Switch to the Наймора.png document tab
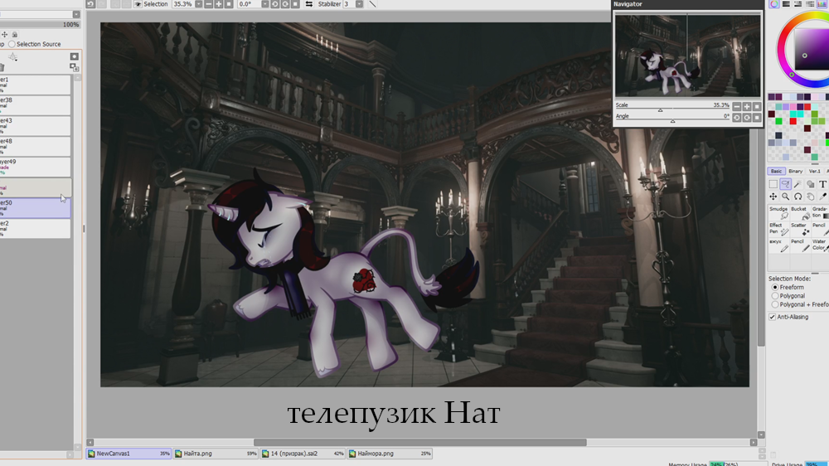Screen dimensions: 829x466 (390, 454)
